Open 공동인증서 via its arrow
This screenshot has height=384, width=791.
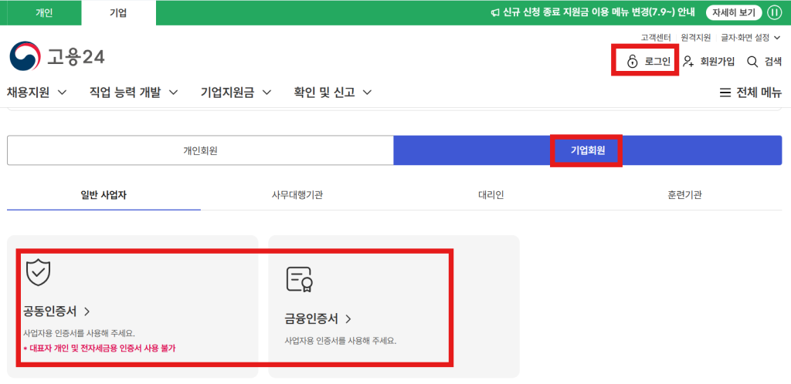(87, 312)
